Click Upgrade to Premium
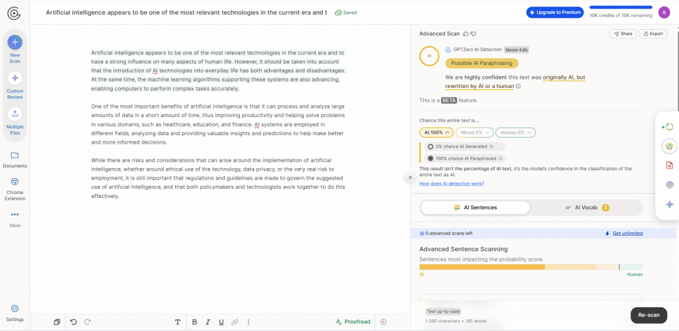 coord(555,13)
